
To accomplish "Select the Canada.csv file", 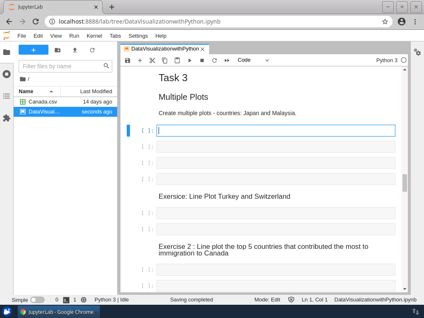I will coord(65,102).
